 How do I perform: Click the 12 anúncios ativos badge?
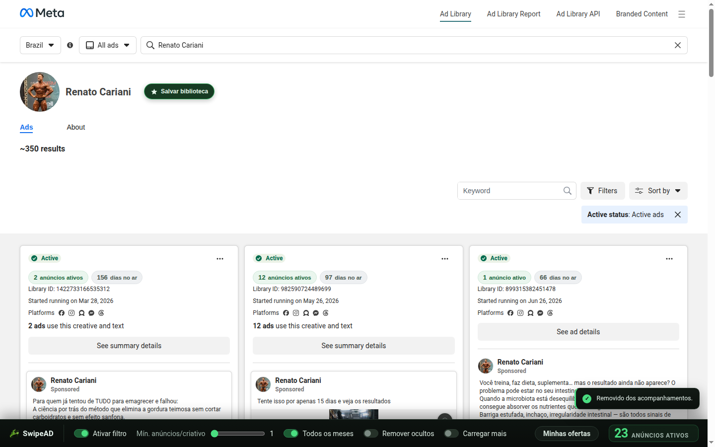point(285,278)
